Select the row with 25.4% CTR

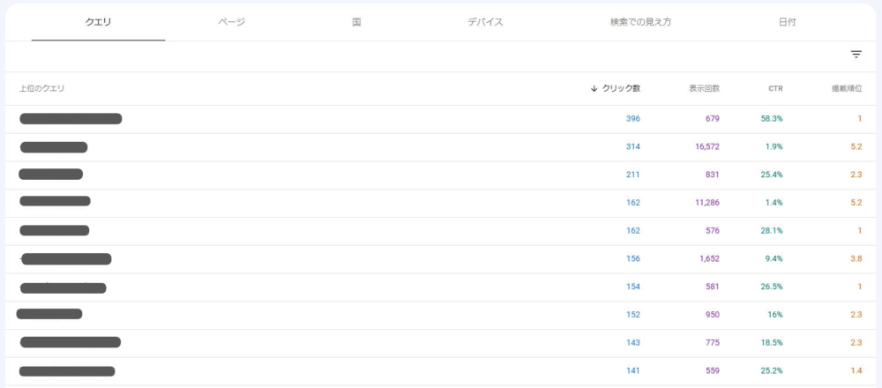[441, 175]
